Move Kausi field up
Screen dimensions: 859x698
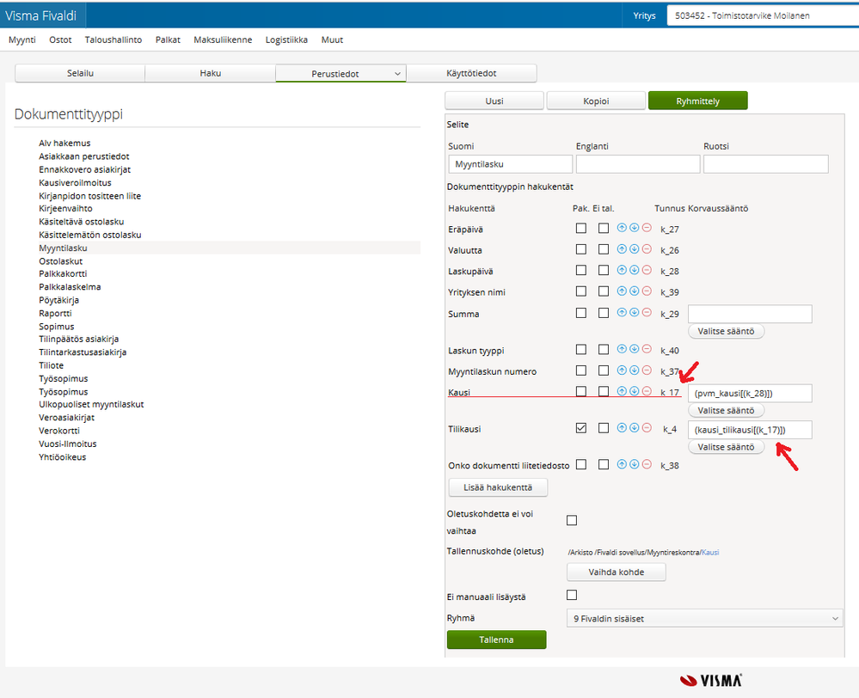(622, 391)
